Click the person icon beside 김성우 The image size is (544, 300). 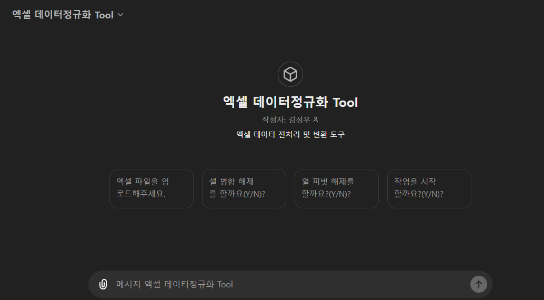[316, 119]
